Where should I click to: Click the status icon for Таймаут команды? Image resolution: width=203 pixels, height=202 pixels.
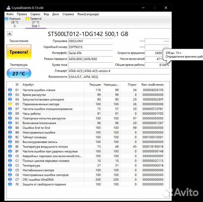pos(10,137)
